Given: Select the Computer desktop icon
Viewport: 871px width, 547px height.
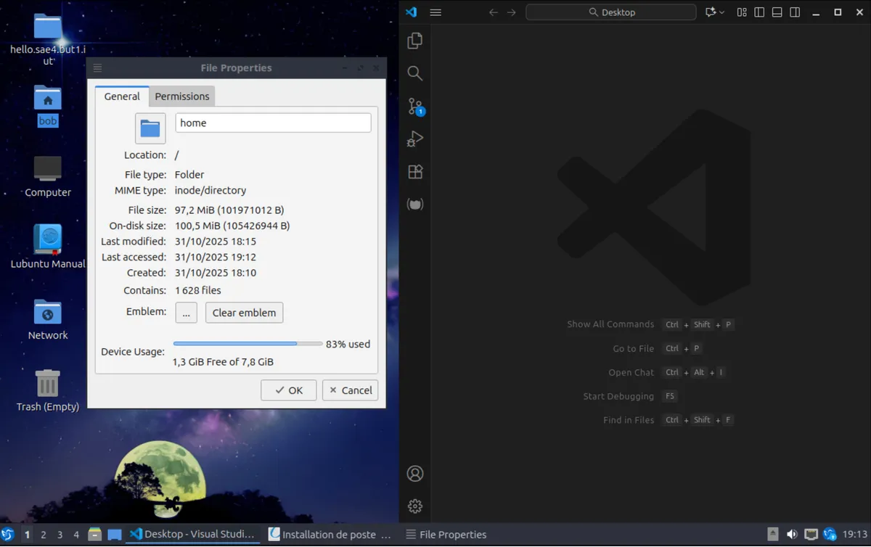Looking at the screenshot, I should [48, 176].
